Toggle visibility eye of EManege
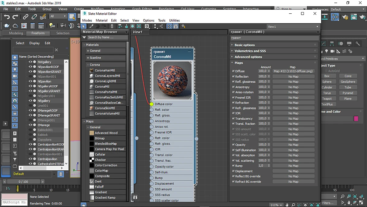This screenshot has width=367, height=207. click(x=30, y=125)
